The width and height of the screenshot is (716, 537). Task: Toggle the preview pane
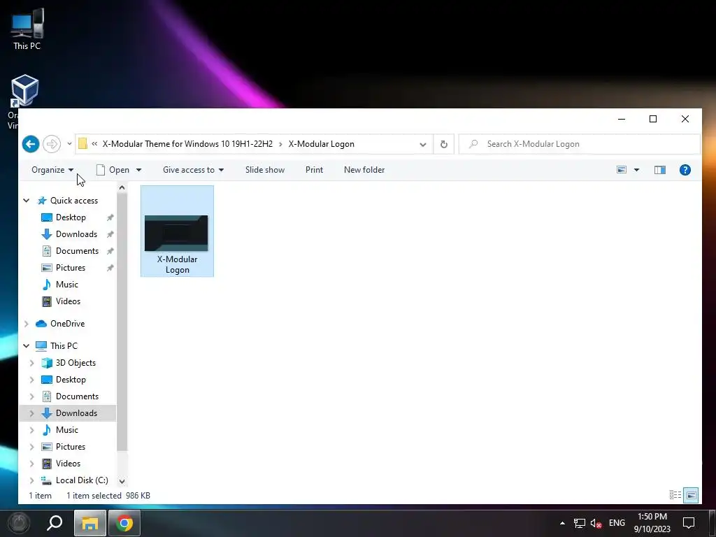click(x=660, y=170)
